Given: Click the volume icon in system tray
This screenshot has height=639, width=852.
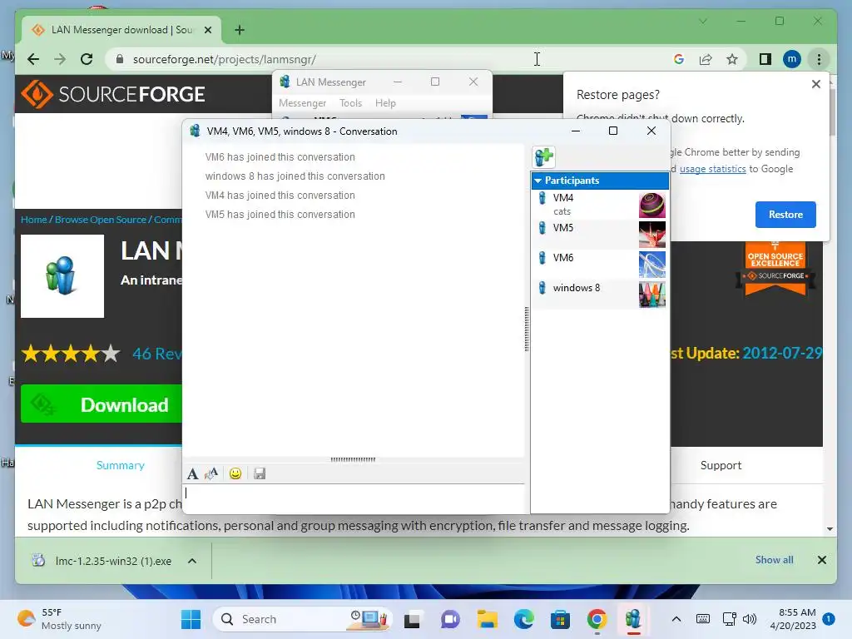Looking at the screenshot, I should [x=750, y=619].
